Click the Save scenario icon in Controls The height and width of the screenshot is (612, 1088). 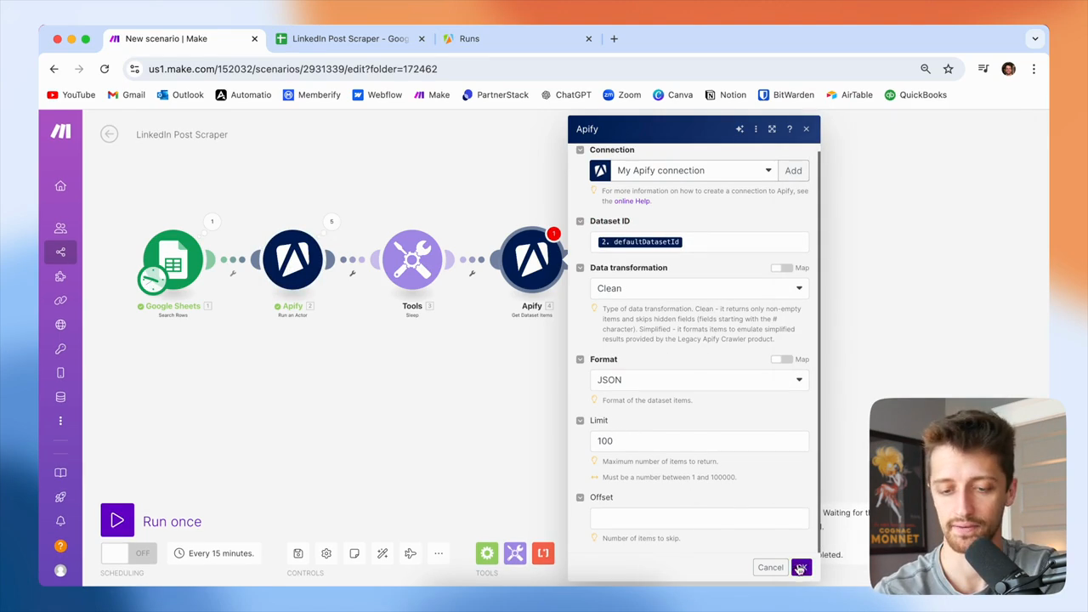pyautogui.click(x=298, y=553)
